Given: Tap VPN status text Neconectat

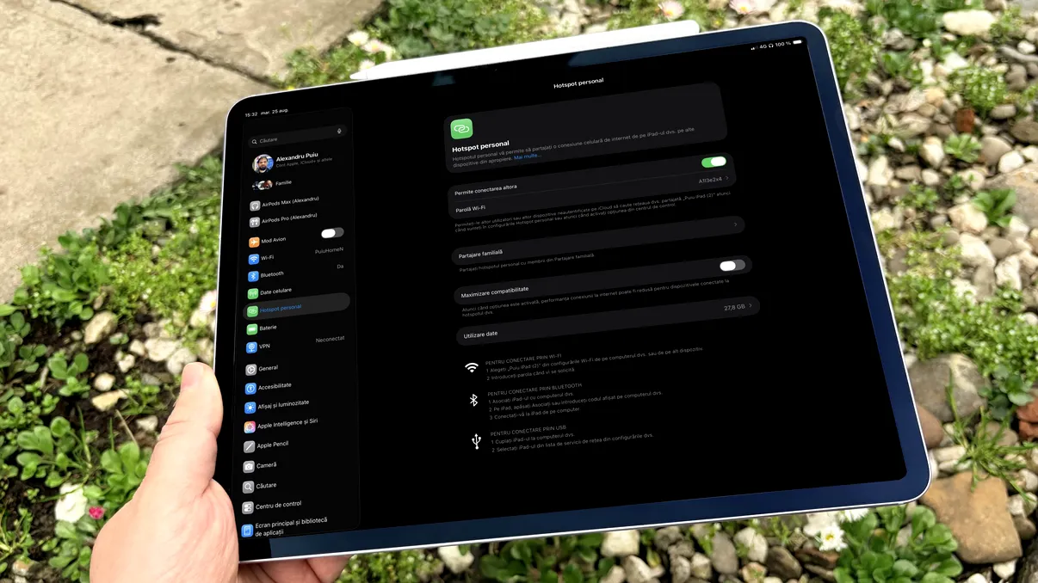Looking at the screenshot, I should pyautogui.click(x=330, y=340).
